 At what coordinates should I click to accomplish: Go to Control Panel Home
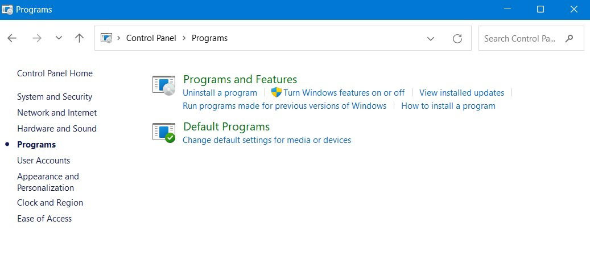pyautogui.click(x=55, y=73)
